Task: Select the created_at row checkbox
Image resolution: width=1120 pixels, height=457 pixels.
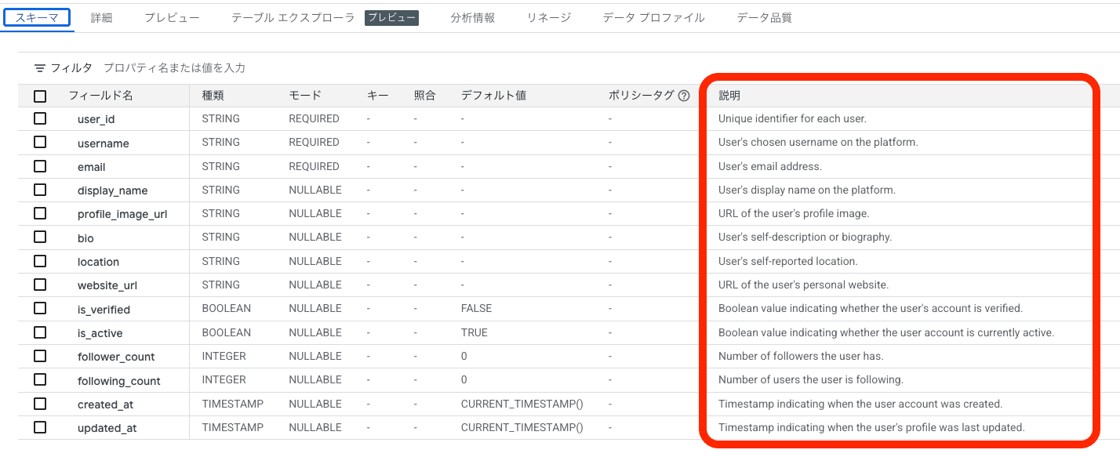Action: pyautogui.click(x=40, y=404)
